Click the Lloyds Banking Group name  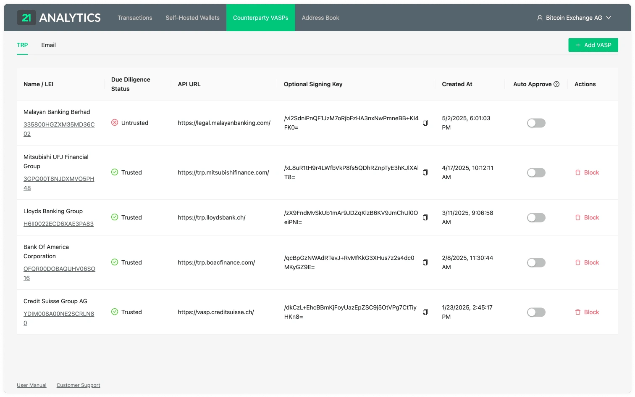tap(53, 211)
